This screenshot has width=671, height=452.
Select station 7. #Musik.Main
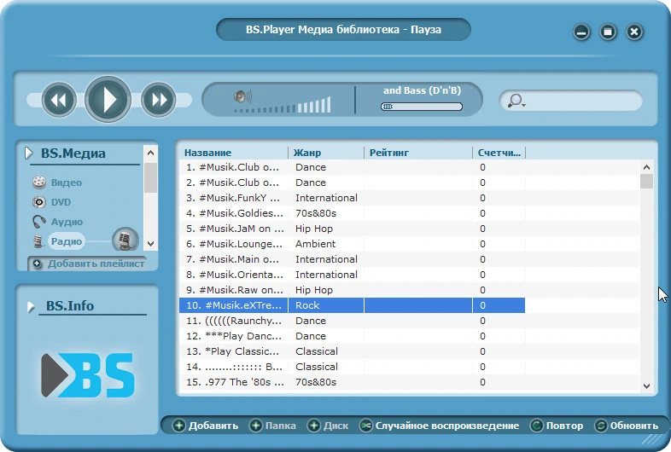352,259
